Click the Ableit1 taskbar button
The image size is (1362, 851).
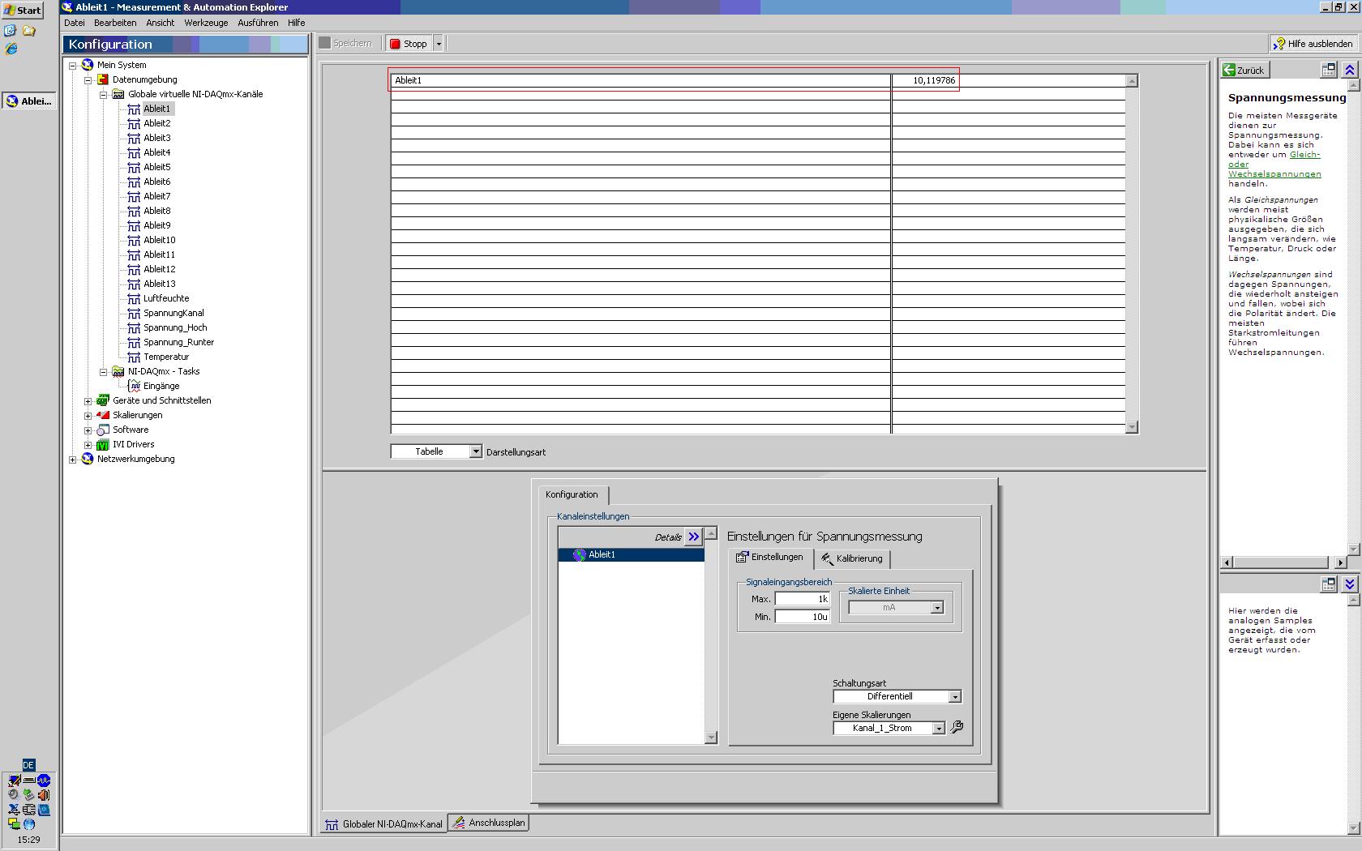tap(29, 101)
